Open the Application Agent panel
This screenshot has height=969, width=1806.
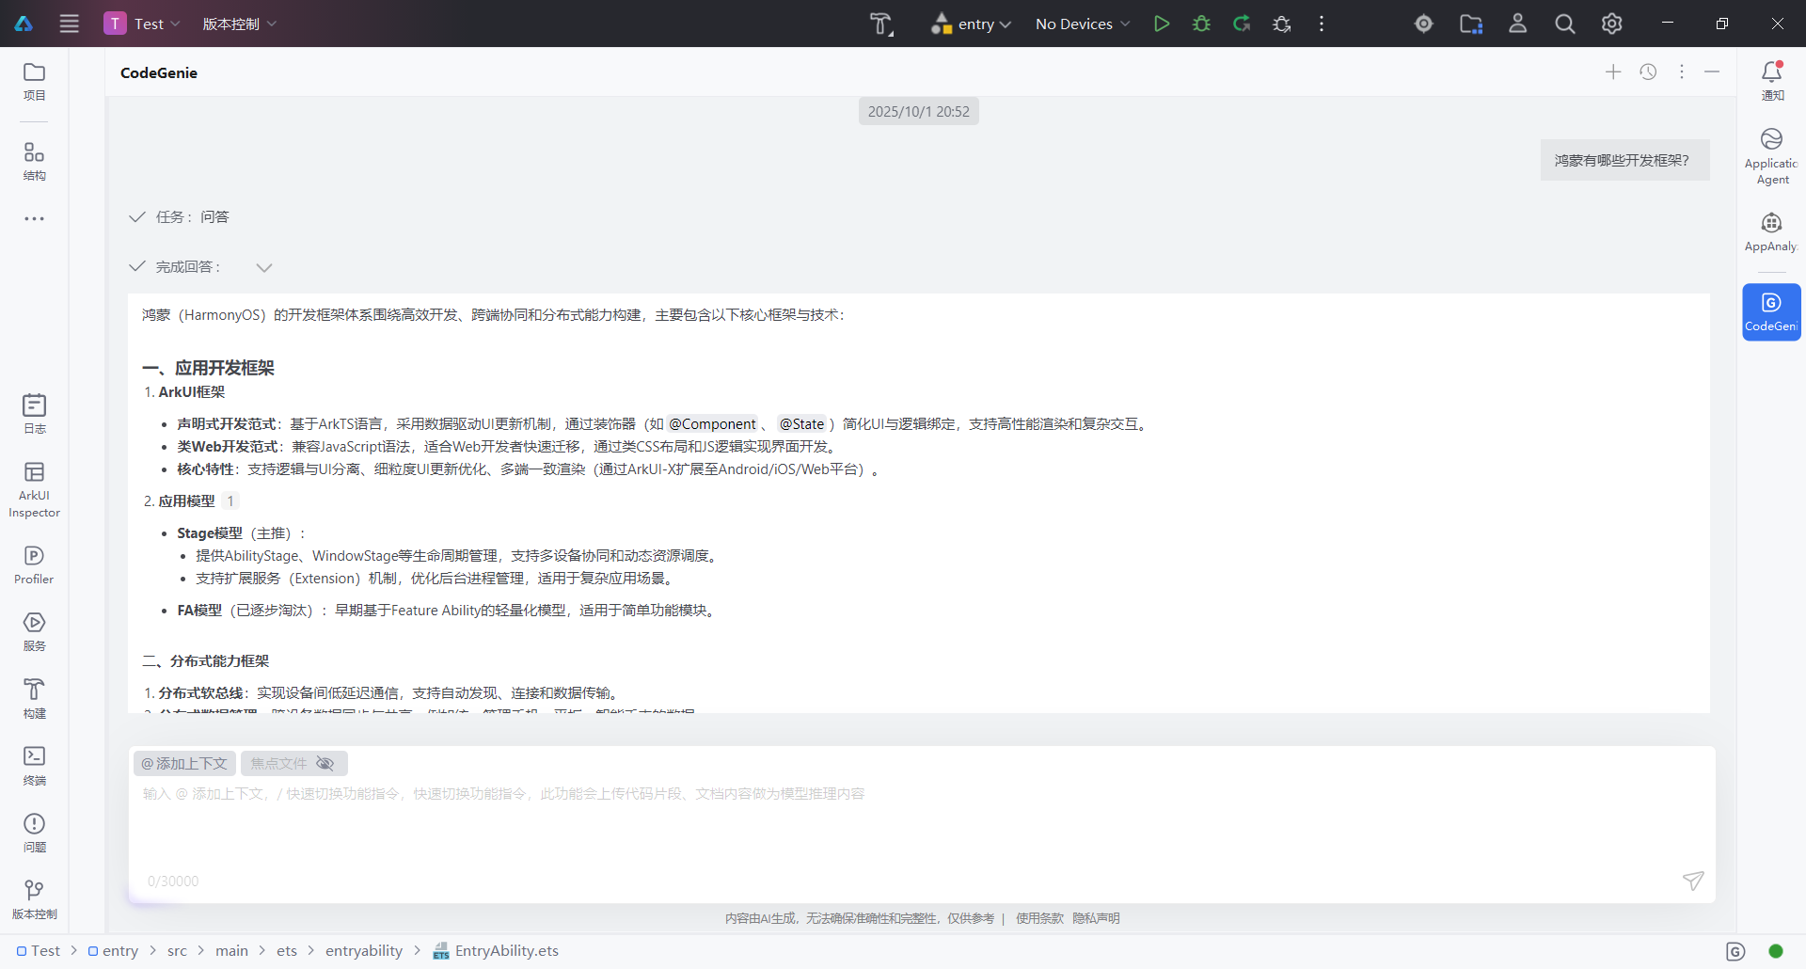pyautogui.click(x=1772, y=156)
